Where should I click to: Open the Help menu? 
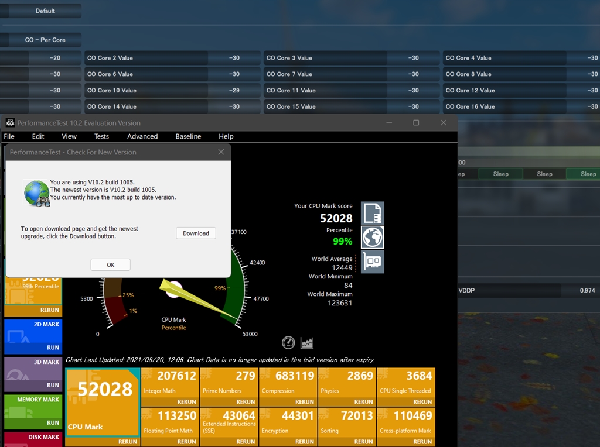226,136
